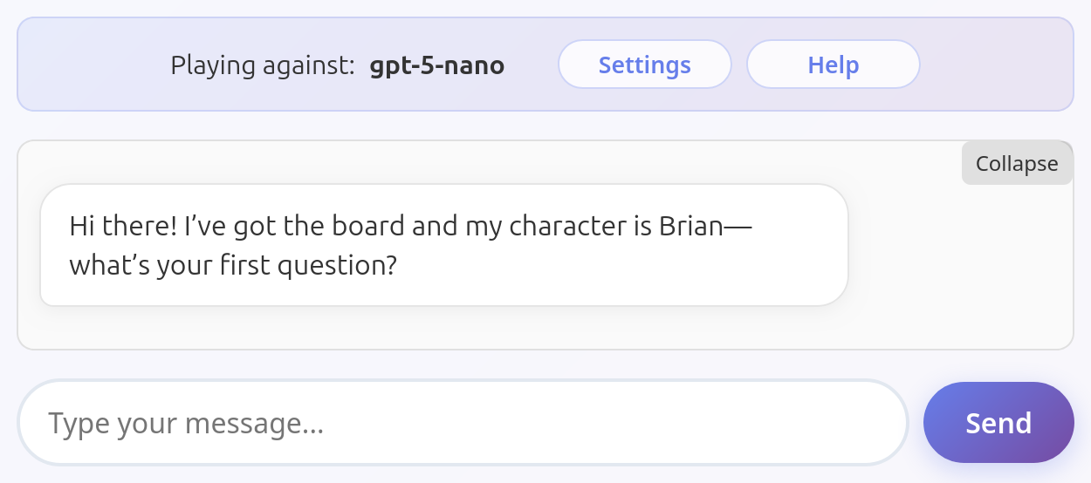
Task: Collapse the chat panel
Action: click(1017, 163)
